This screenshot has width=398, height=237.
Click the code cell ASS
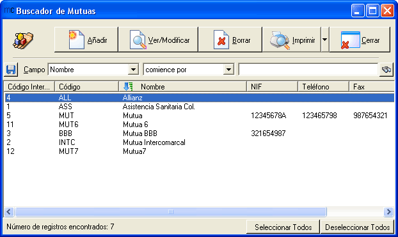click(65, 107)
